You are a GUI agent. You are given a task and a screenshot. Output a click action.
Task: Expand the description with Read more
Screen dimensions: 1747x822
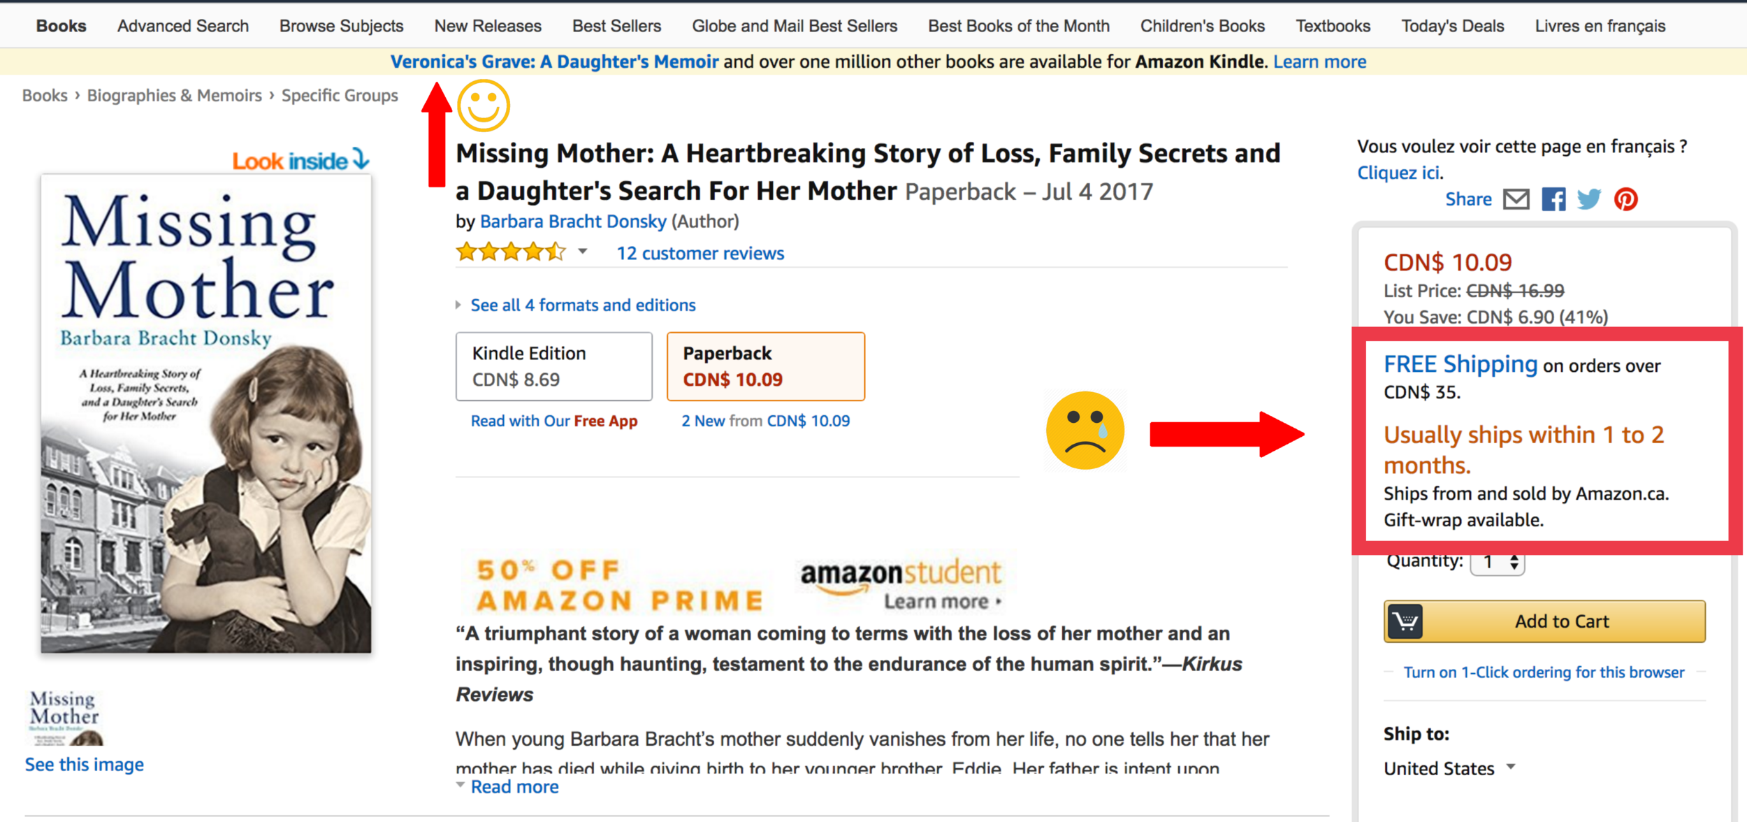tap(514, 787)
